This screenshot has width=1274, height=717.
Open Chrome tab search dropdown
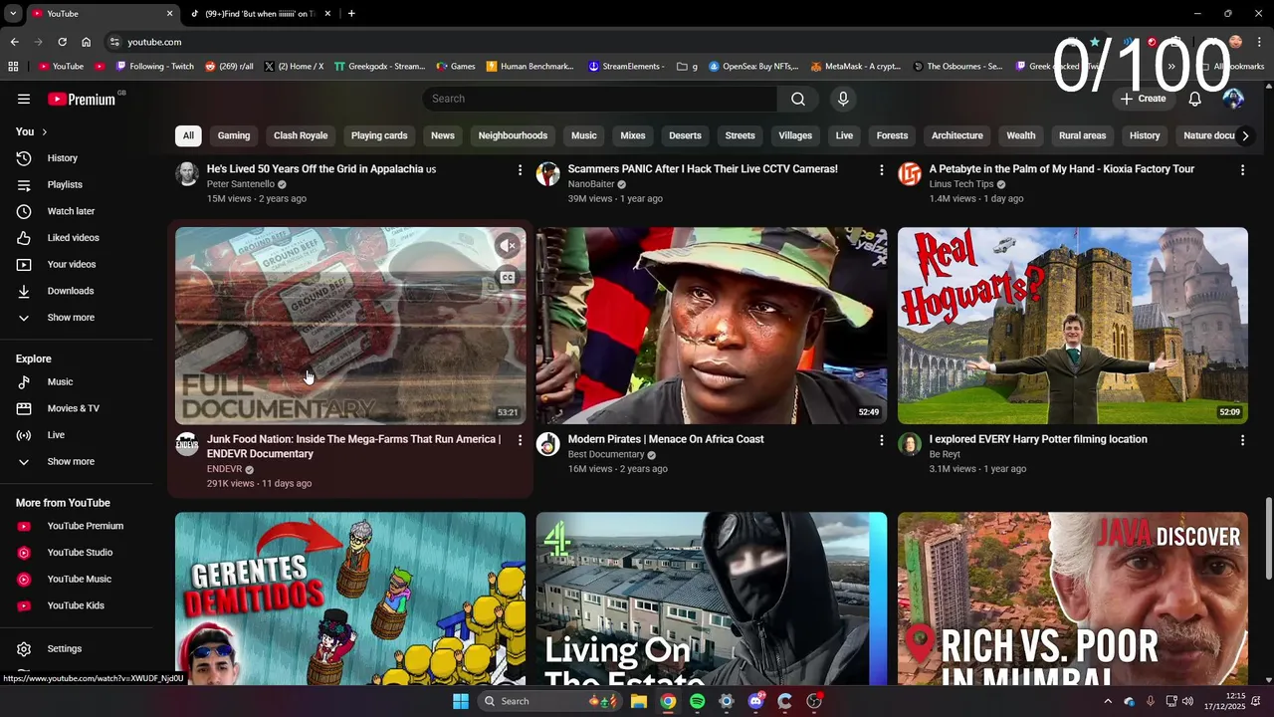pyautogui.click(x=13, y=13)
